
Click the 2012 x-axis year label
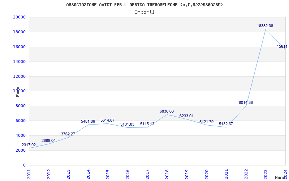click(49, 174)
